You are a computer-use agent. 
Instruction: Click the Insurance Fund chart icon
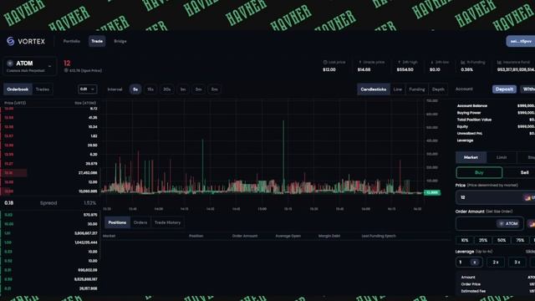point(499,63)
